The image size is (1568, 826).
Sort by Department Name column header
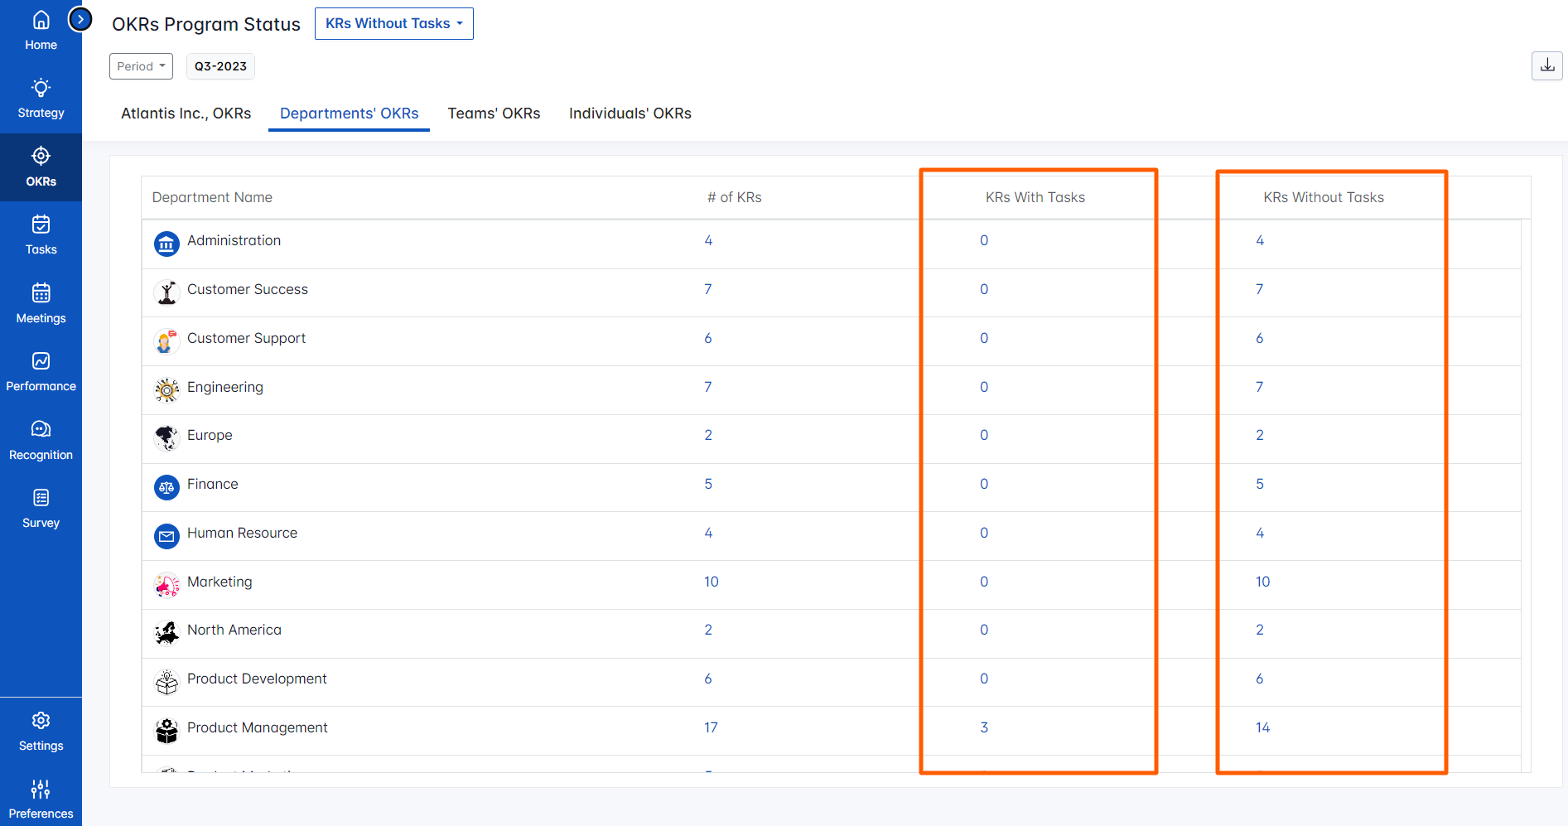212,197
